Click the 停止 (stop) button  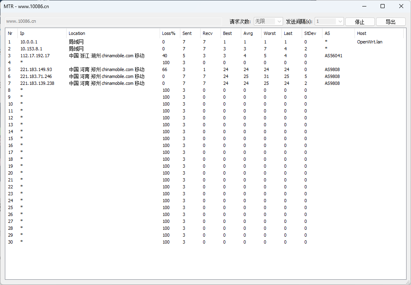[x=359, y=22]
